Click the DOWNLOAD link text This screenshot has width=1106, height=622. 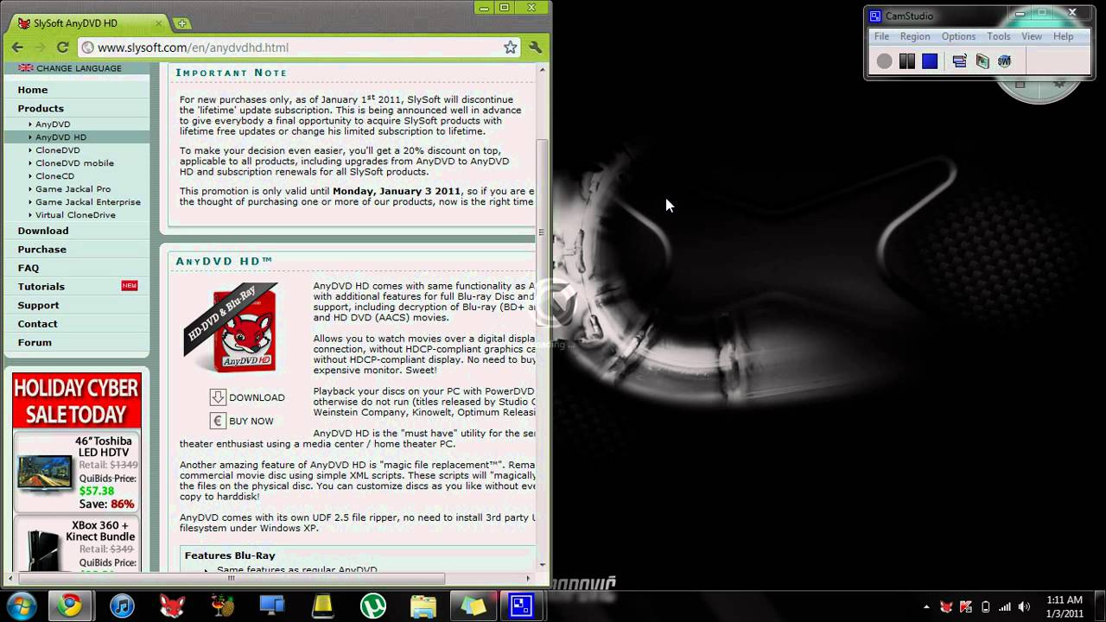click(257, 398)
